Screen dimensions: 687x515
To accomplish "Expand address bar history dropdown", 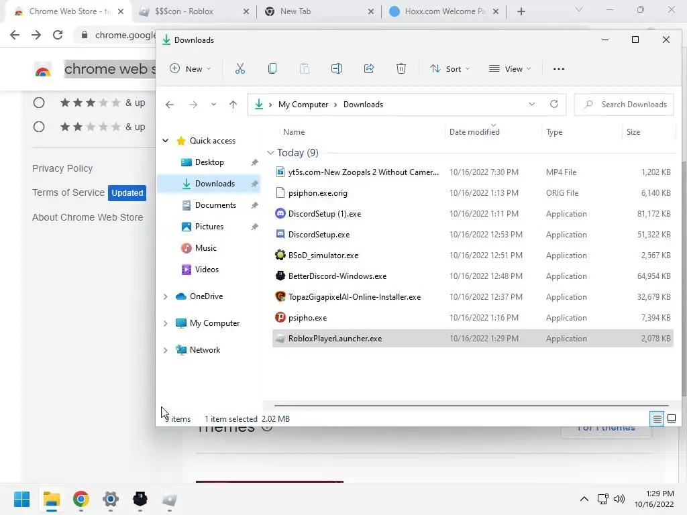I will point(532,104).
